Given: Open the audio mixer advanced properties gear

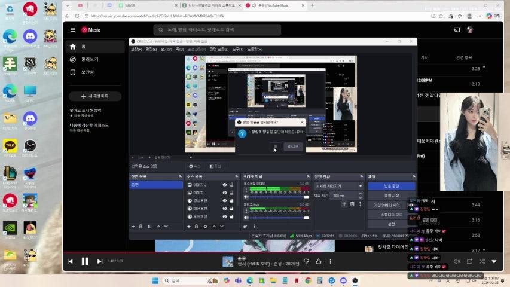Looking at the screenshot, I should click(246, 226).
